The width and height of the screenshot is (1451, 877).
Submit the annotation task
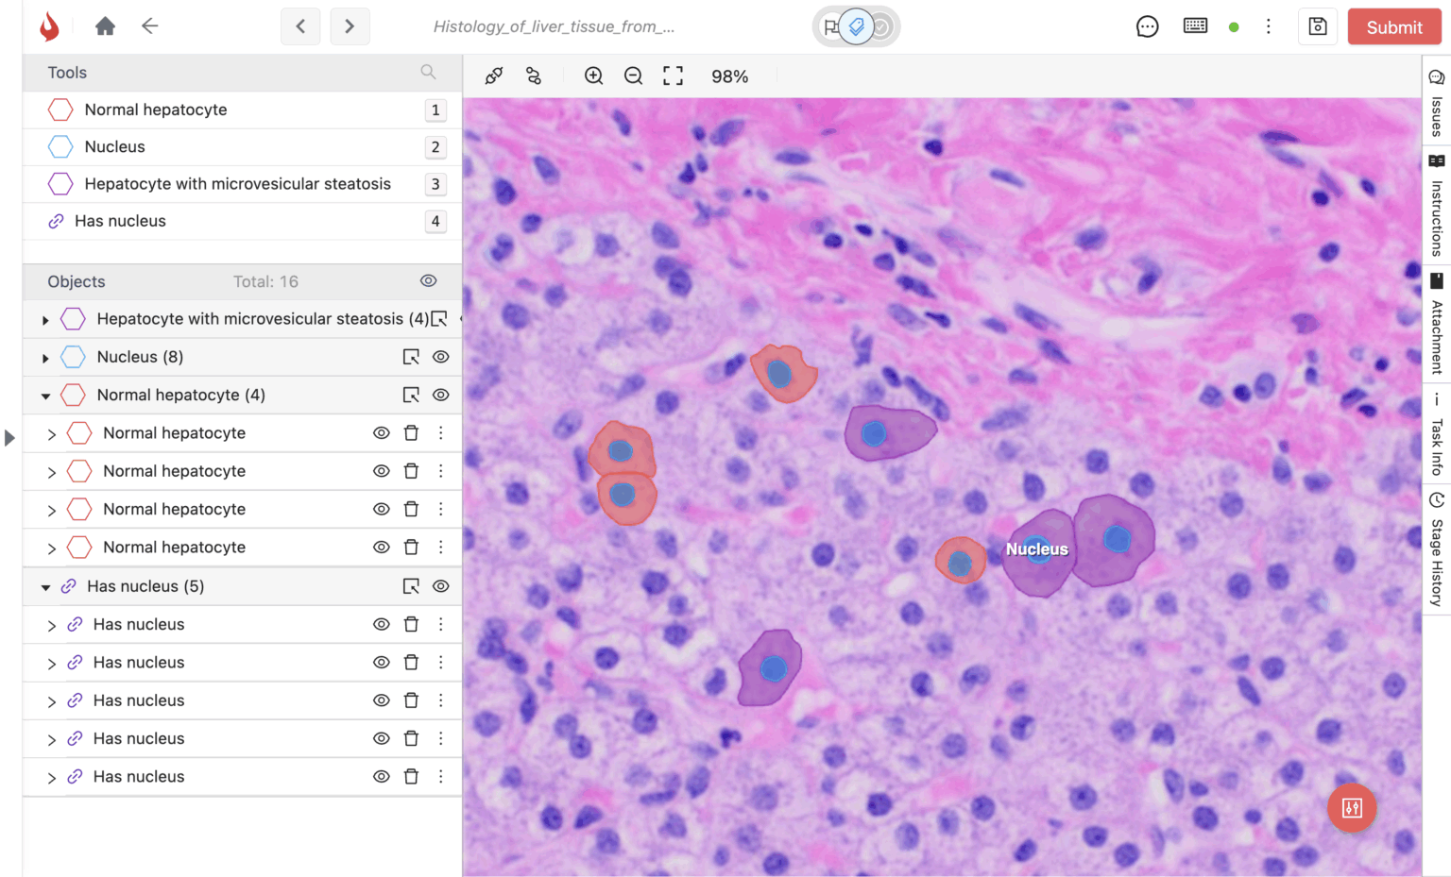pos(1393,26)
